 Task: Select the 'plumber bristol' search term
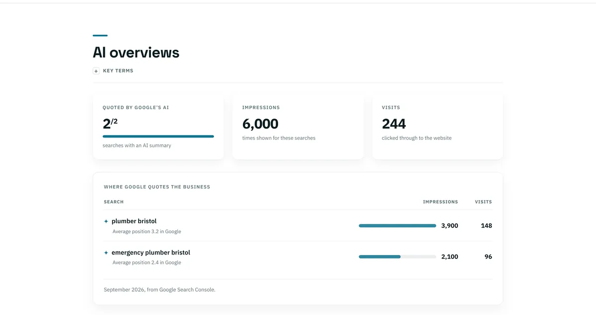(134, 221)
